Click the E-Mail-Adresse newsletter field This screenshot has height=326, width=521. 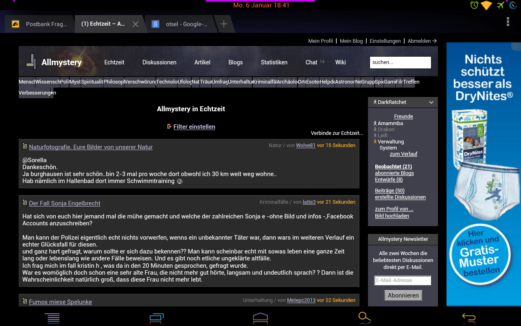(x=403, y=280)
